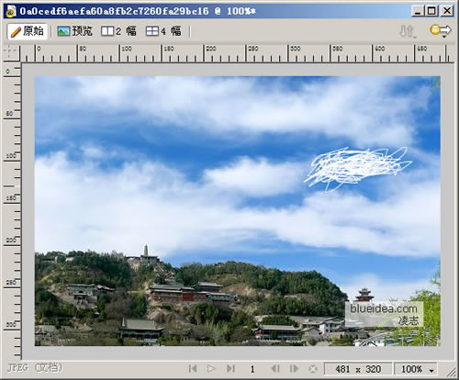Open the 100% zoom level dropdown
This screenshot has height=380, width=459.
416,369
